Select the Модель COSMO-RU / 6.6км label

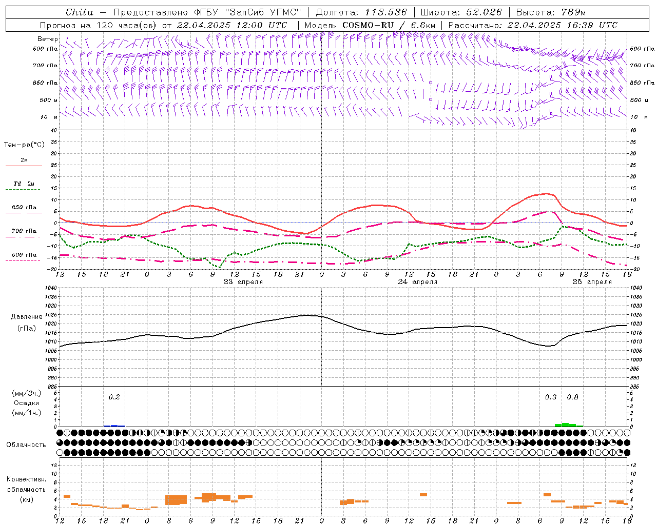pos(370,25)
